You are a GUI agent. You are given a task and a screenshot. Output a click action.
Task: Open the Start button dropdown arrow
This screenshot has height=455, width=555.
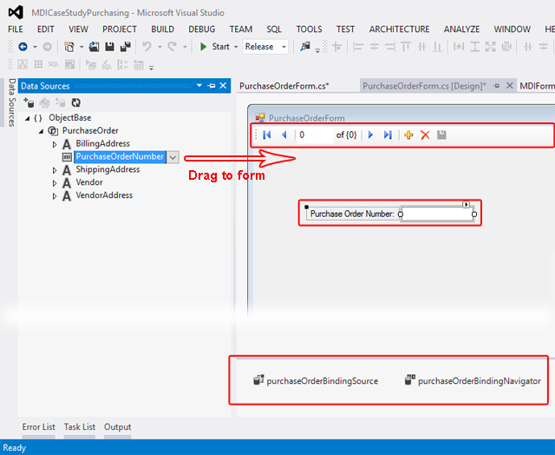(236, 47)
